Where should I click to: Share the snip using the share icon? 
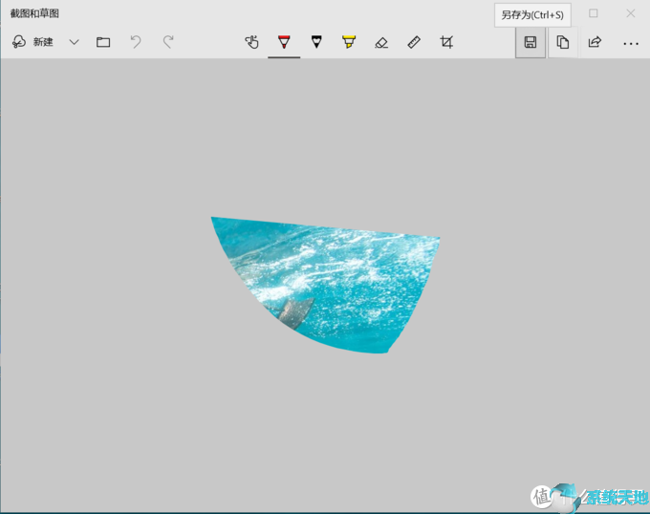pos(595,42)
